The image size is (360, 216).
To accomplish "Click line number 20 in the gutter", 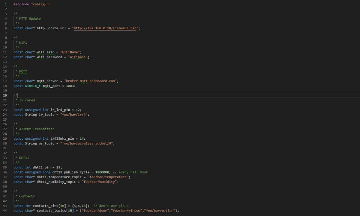I will 5,95.
